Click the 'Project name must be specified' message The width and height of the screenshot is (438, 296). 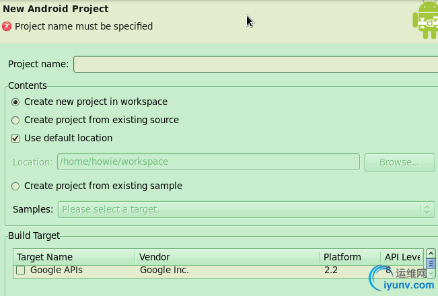[84, 26]
